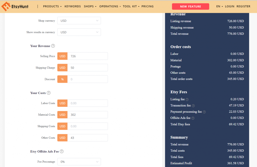
Task: Click the Register link
Action: click(243, 7)
